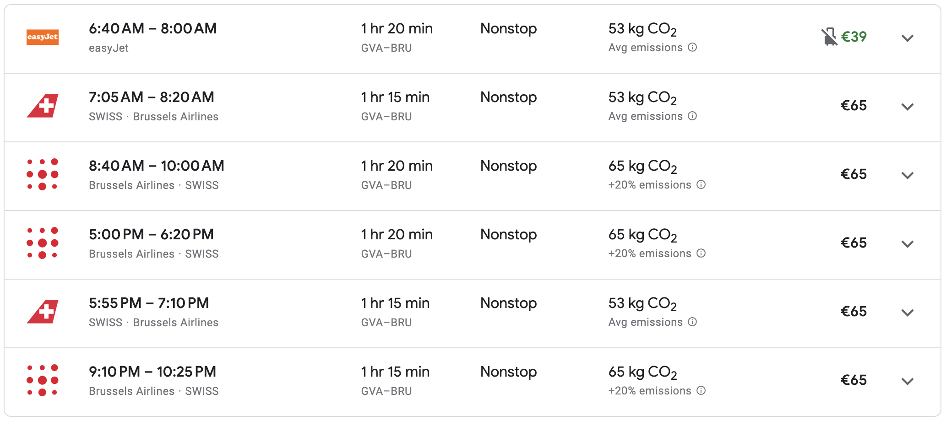Open emissions info icon for 7:05 AM flight
The width and height of the screenshot is (946, 421).
tap(692, 116)
